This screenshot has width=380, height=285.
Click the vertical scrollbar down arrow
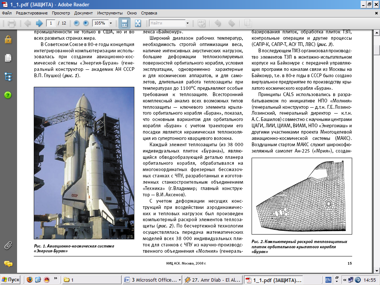377,271
